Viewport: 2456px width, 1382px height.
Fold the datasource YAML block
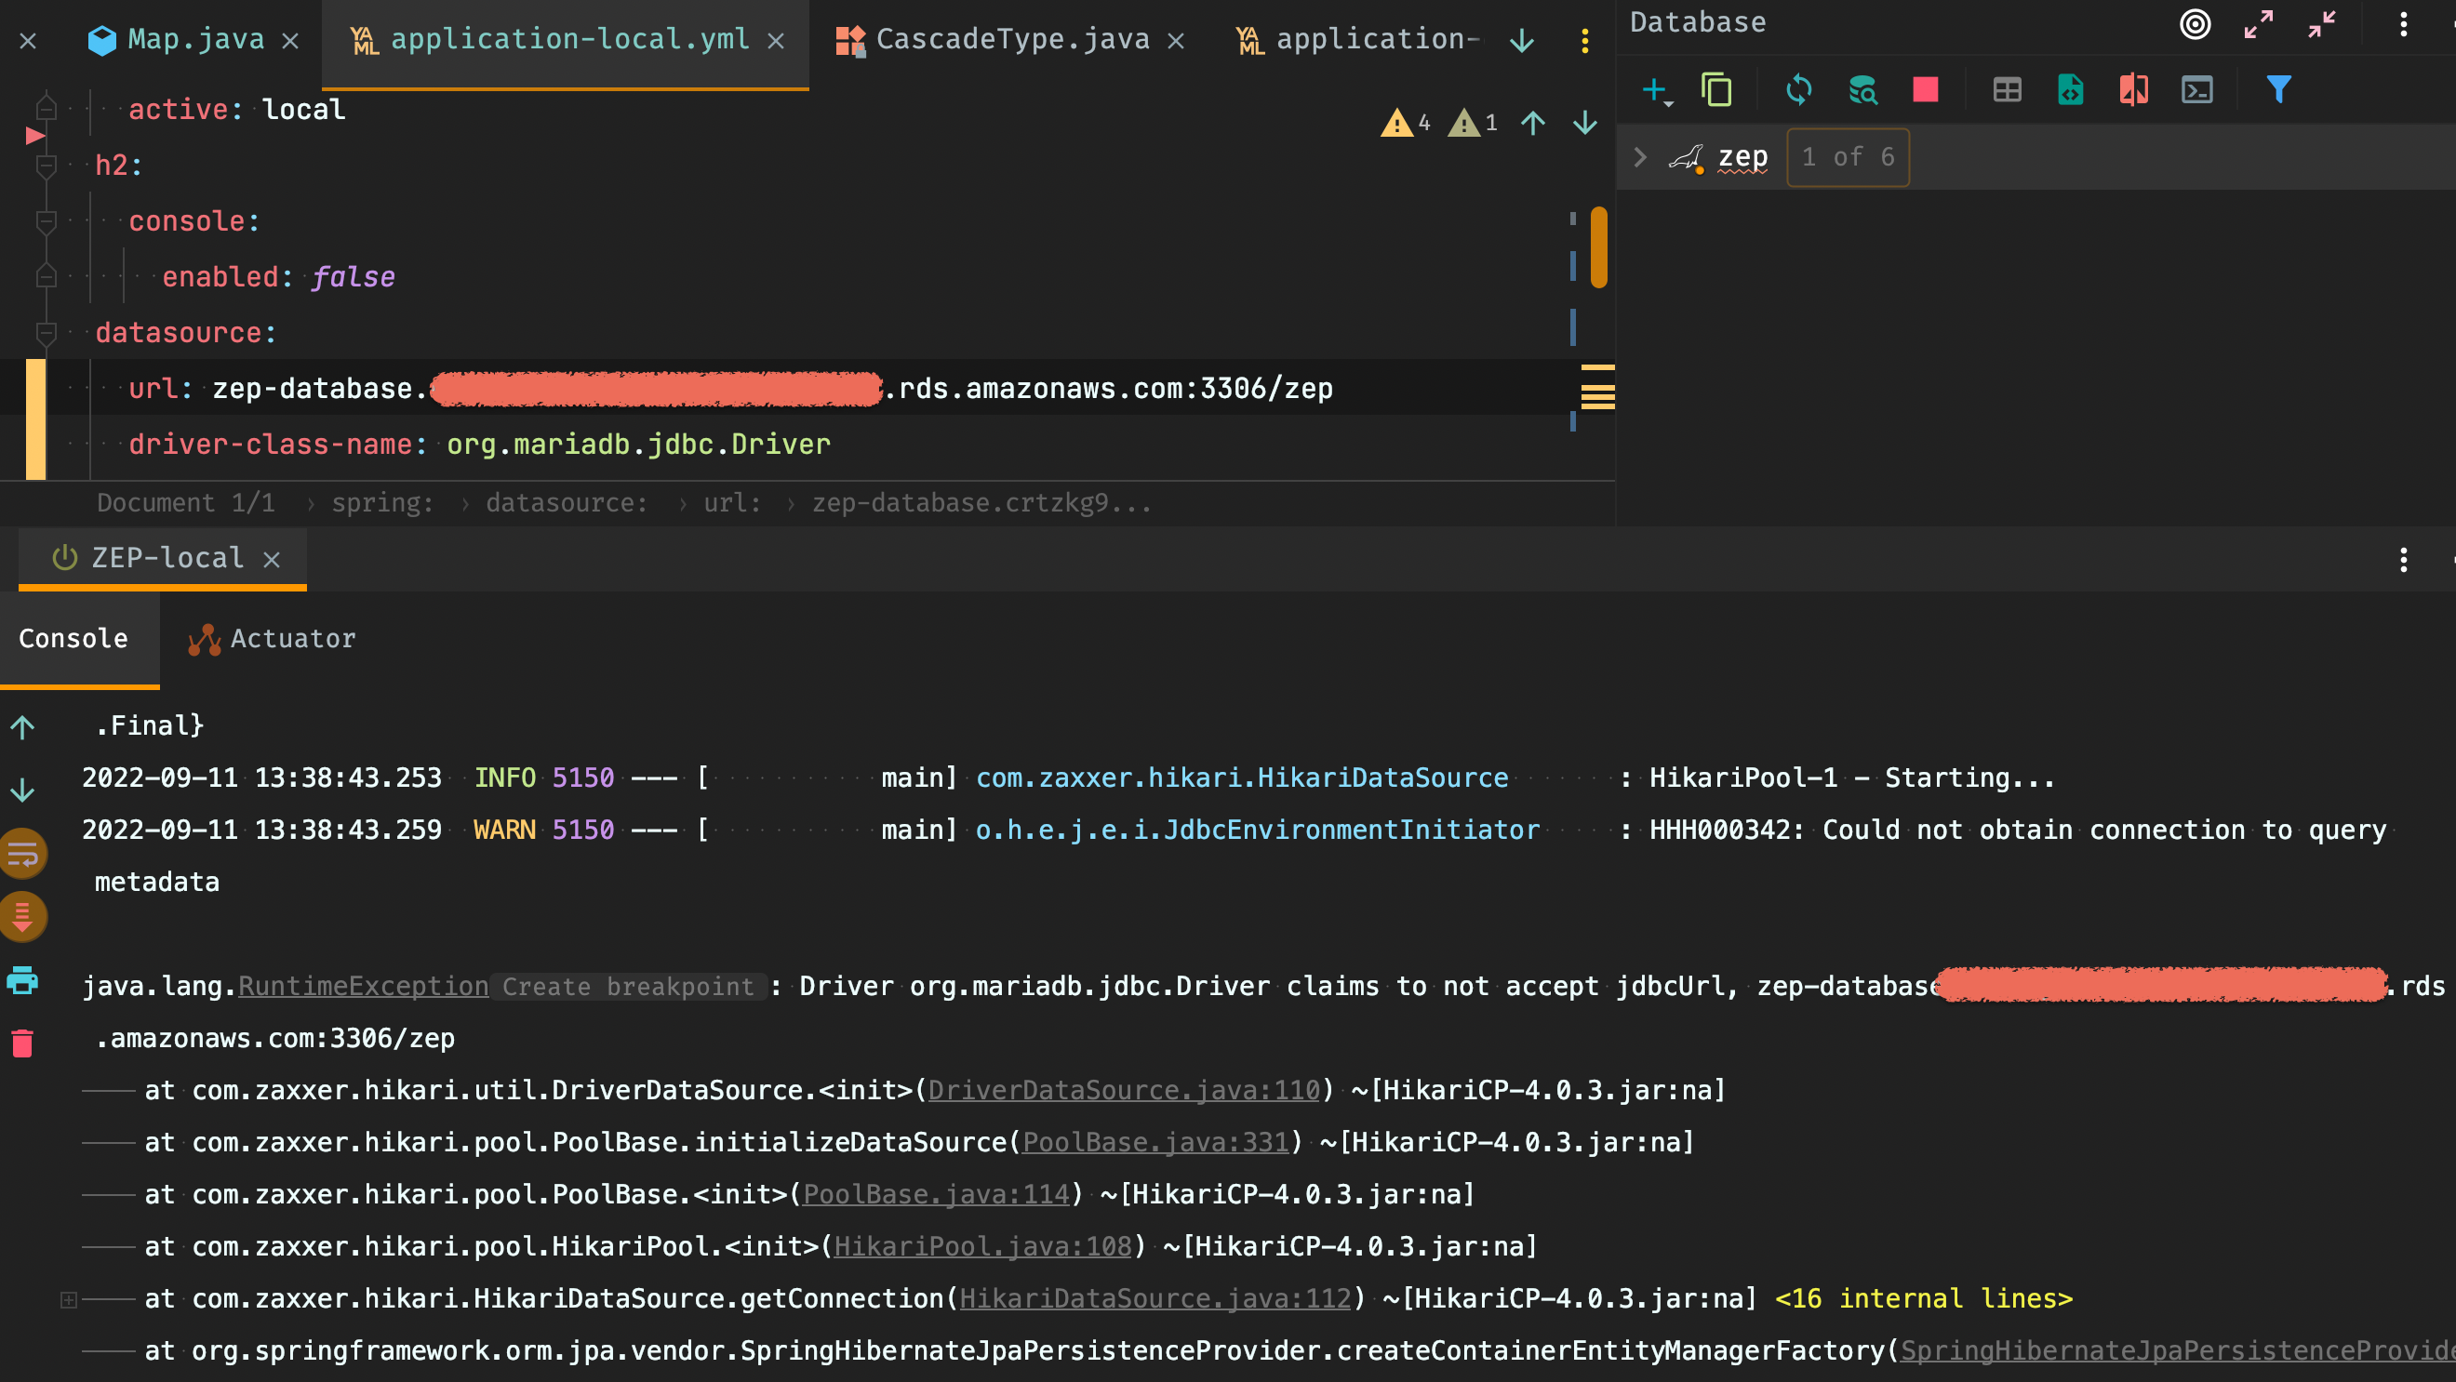pos(46,334)
